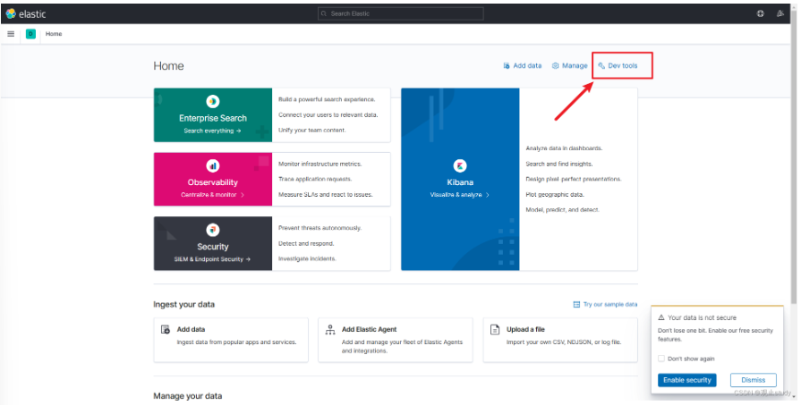The image size is (801, 405).
Task: Click 'Model, predict, and detect.' text
Action: (562, 209)
